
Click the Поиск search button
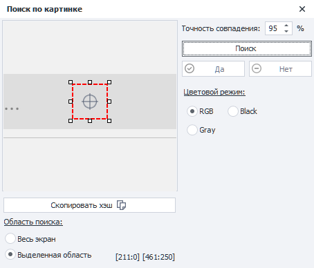click(247, 48)
